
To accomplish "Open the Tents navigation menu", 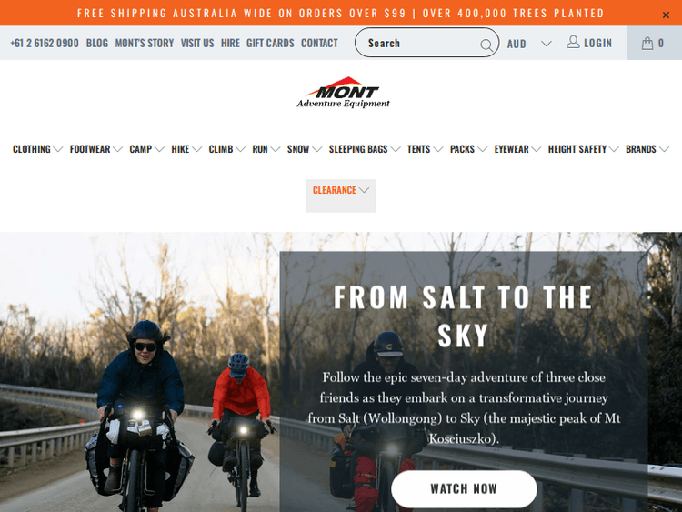I will coord(425,149).
